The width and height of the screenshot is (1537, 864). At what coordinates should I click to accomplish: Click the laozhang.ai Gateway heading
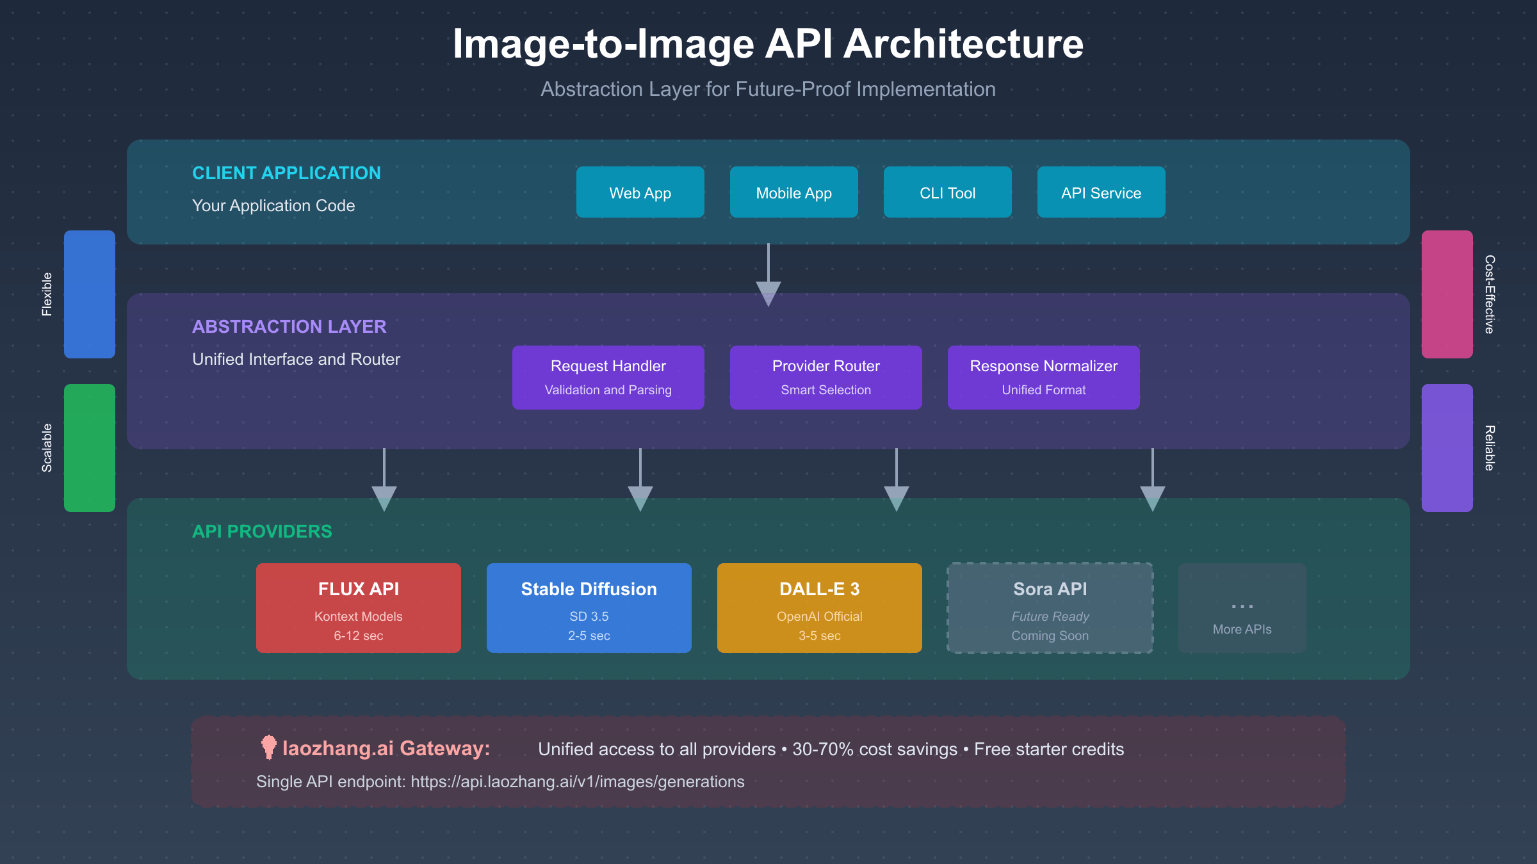coord(386,748)
